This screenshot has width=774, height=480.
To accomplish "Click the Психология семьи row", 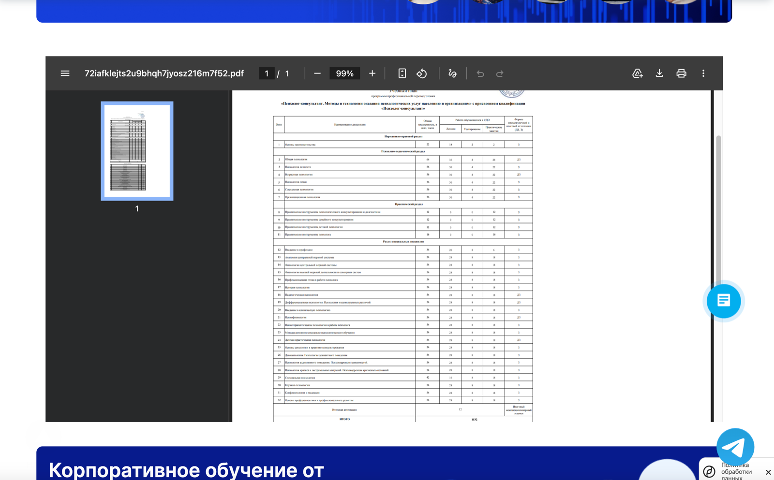I will (403, 182).
